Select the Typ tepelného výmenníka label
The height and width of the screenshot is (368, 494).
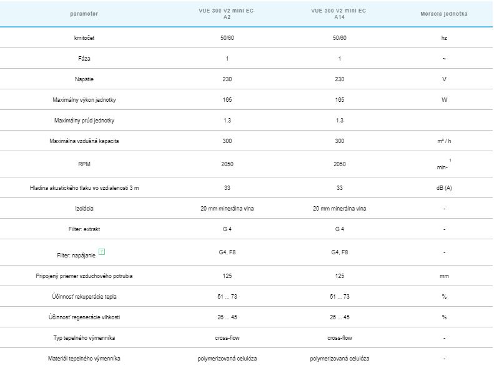[x=84, y=338]
